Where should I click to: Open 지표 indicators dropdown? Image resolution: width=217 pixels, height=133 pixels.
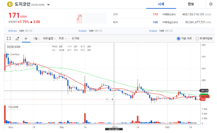pyautogui.click(x=63, y=39)
